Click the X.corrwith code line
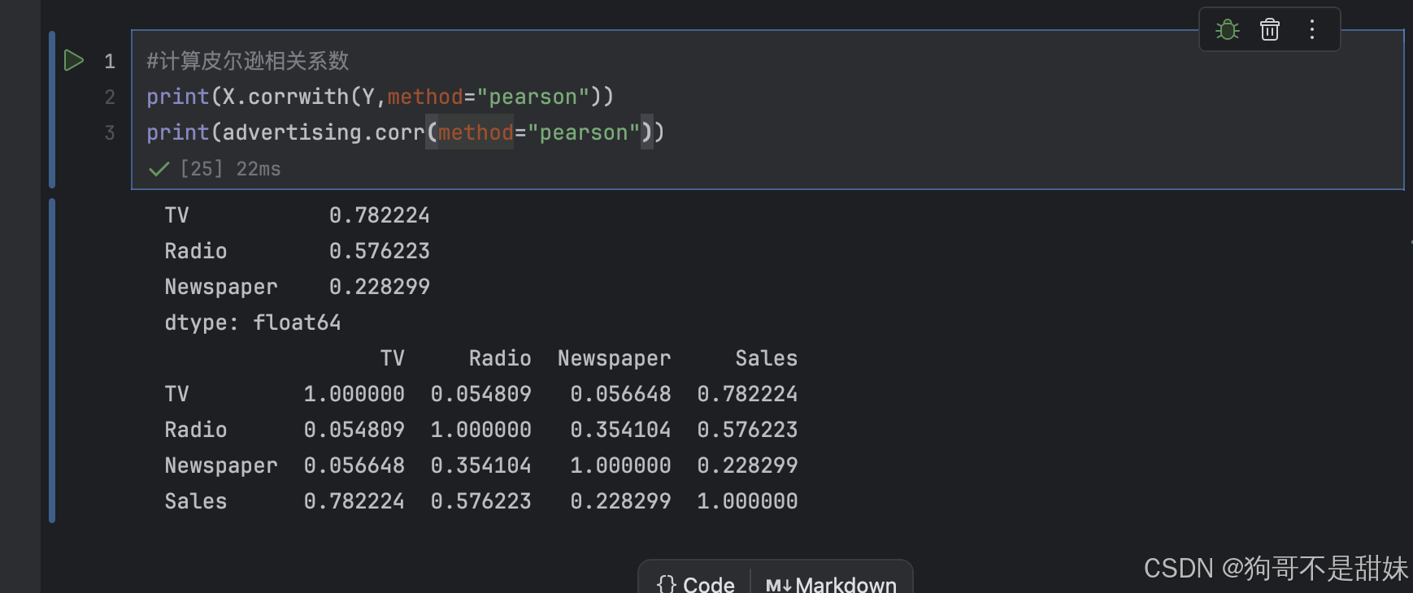 pyautogui.click(x=380, y=97)
